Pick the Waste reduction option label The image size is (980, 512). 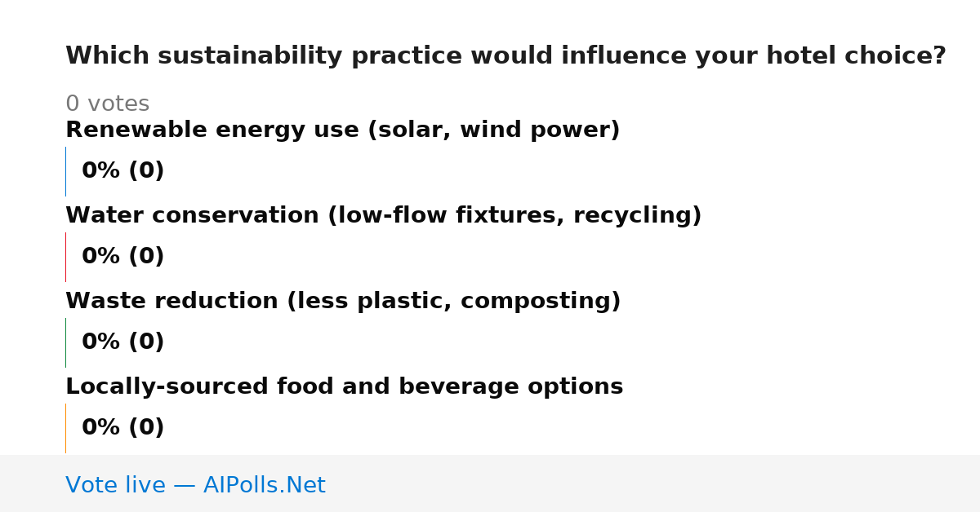click(343, 302)
